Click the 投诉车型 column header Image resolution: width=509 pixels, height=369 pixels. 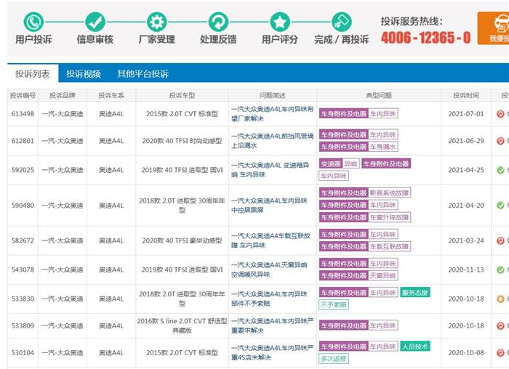pyautogui.click(x=182, y=95)
